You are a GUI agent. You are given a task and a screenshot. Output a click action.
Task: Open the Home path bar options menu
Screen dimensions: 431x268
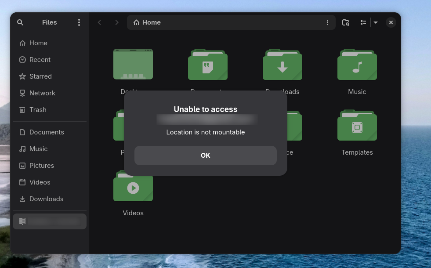click(x=327, y=22)
